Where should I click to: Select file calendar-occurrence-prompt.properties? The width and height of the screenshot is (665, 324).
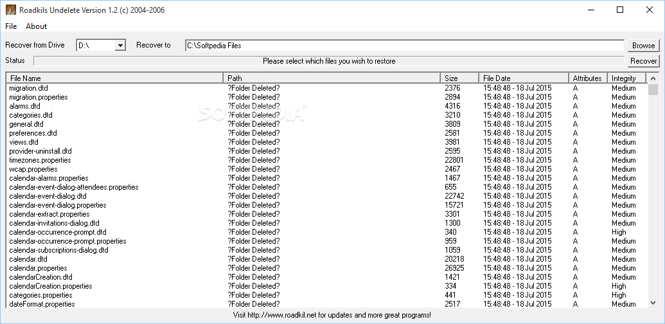tap(68, 241)
